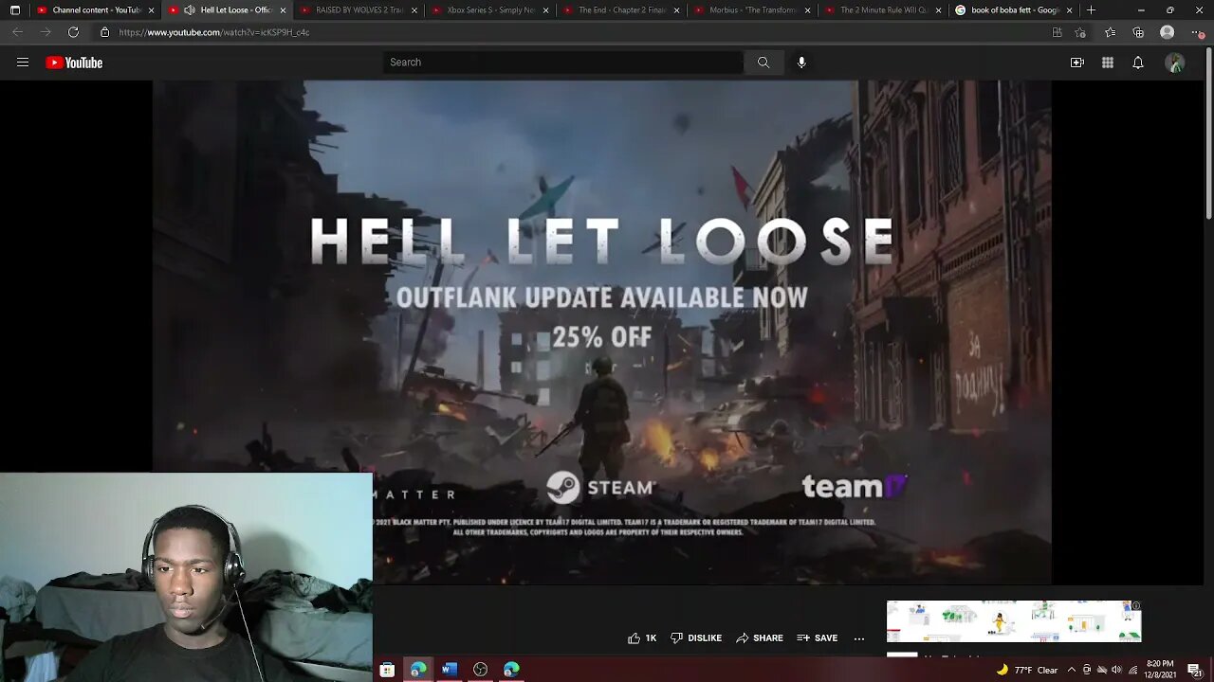Open the tab actions menu icon
The image size is (1214, 682).
[14, 10]
